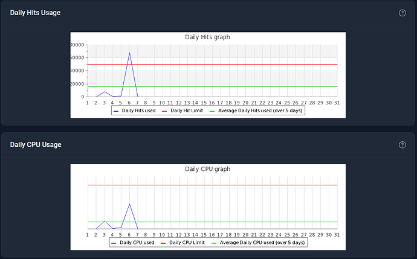417x259 pixels.
Task: Click the Daily CPU used legend entry
Action: coord(133,243)
